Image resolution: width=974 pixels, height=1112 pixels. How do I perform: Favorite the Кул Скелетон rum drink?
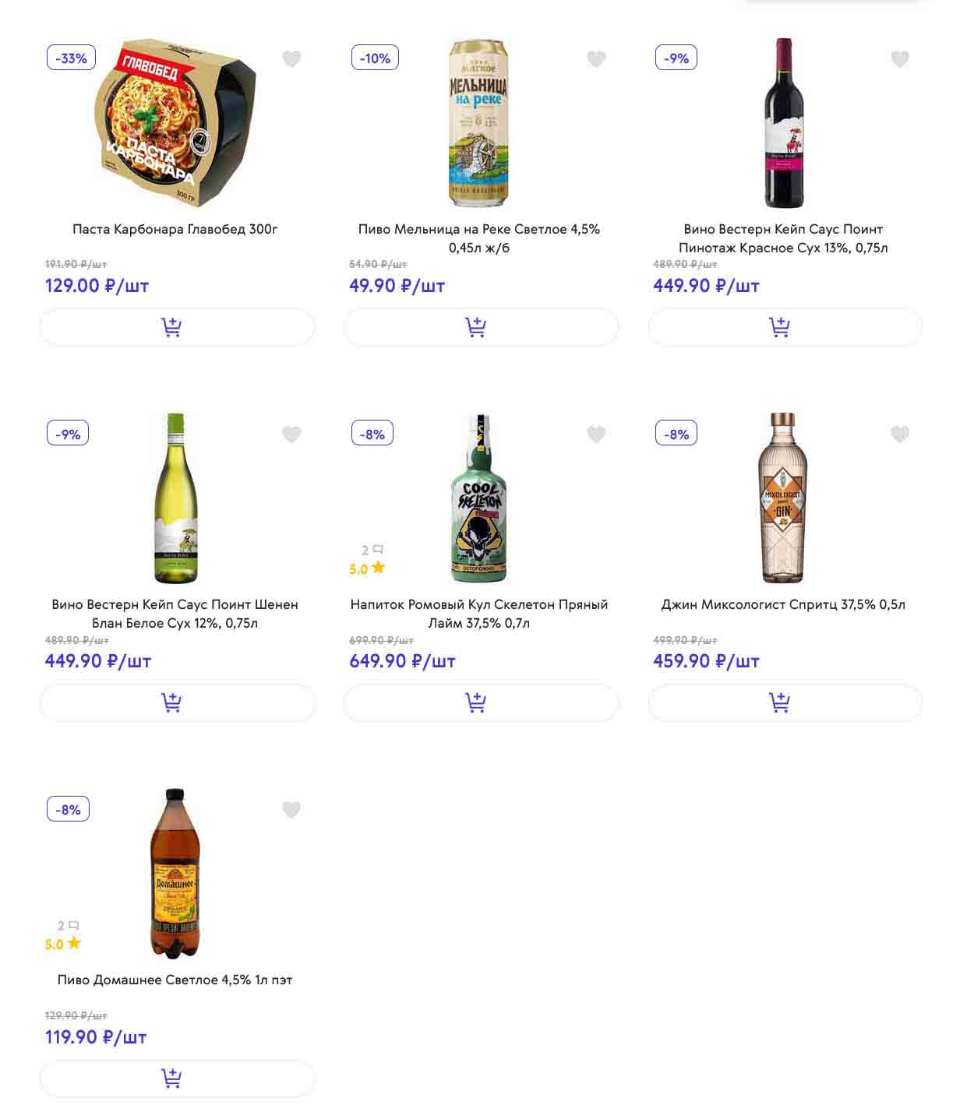click(x=596, y=435)
